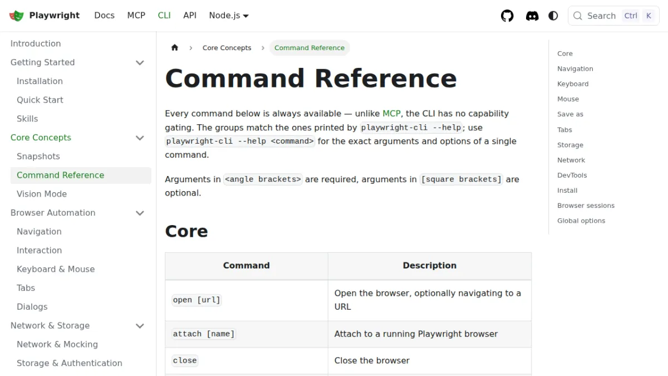This screenshot has height=376, width=668.
Task: Open the Skills sidebar page
Action: click(x=27, y=119)
